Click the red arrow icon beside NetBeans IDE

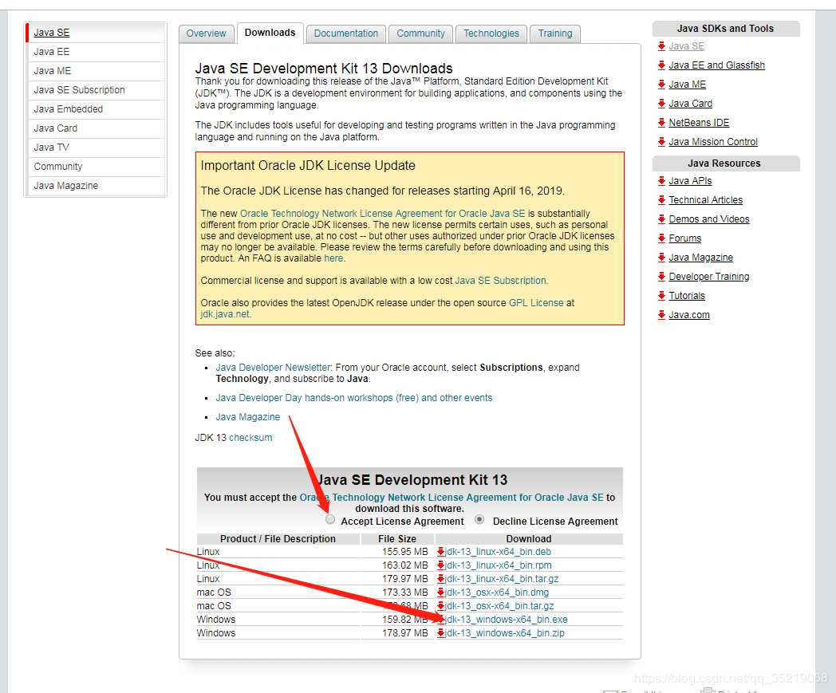point(661,123)
